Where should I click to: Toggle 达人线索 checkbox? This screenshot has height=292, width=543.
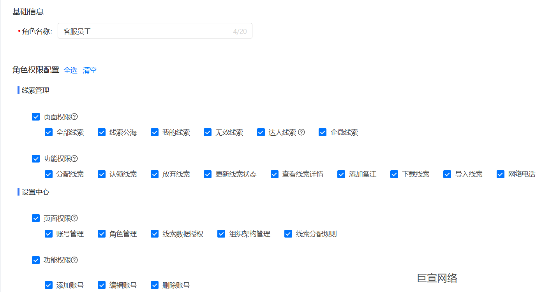click(261, 132)
